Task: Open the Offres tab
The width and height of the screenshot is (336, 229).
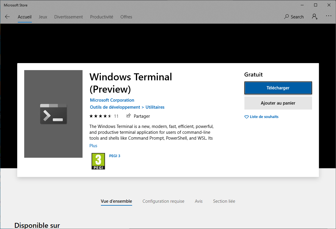Action: [x=126, y=17]
